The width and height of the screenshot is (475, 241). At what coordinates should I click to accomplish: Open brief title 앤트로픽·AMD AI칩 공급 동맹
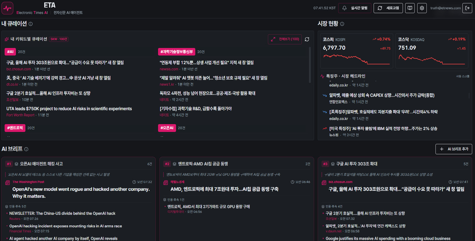(203, 164)
